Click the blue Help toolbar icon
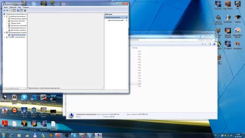245x138 pixels. [18, 10]
